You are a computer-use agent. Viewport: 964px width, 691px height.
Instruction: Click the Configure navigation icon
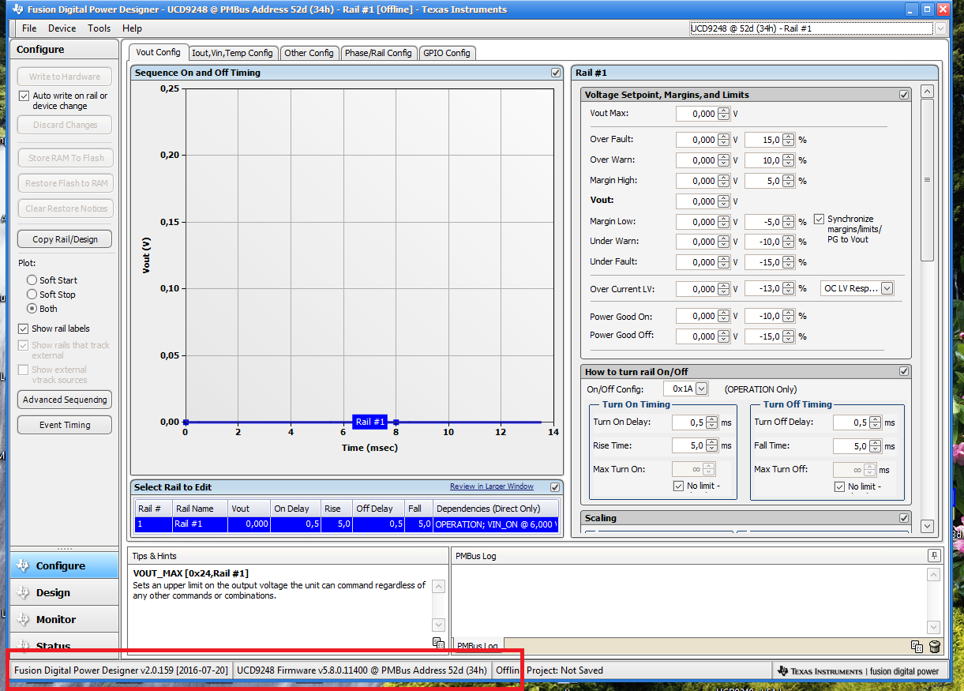pyautogui.click(x=23, y=565)
